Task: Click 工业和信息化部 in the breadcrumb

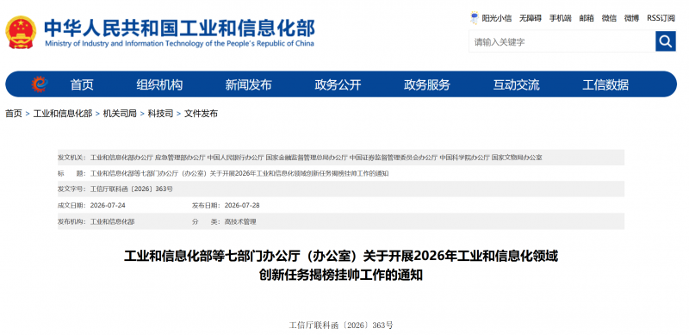Action: [x=63, y=114]
